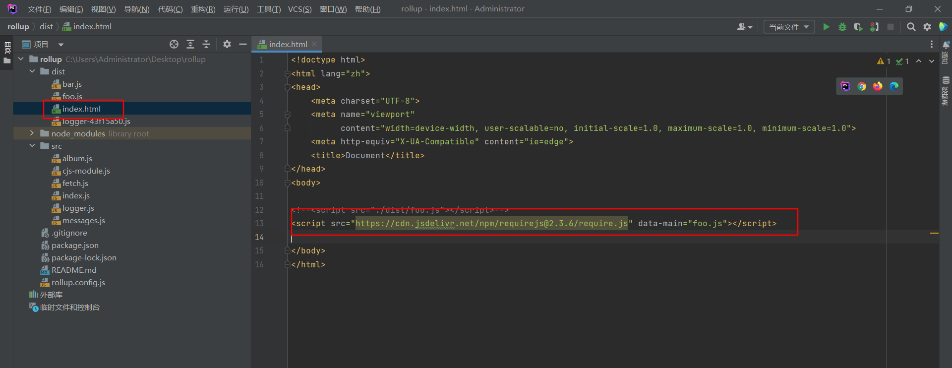The height and width of the screenshot is (368, 952).
Task: Open the 编辑(E) menu
Action: coord(71,9)
